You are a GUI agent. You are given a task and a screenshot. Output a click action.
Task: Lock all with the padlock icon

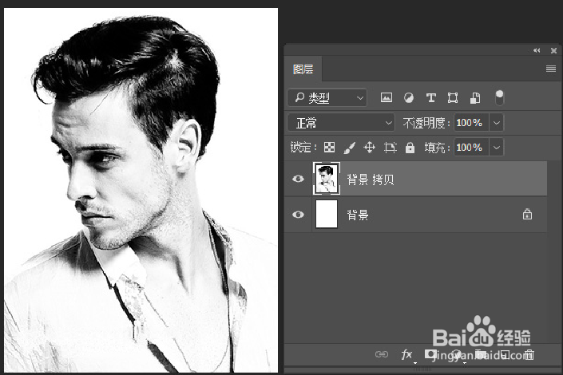(x=410, y=147)
